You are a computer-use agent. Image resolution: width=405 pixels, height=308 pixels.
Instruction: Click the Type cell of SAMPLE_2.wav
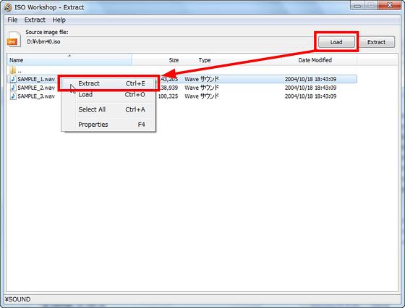tap(202, 88)
